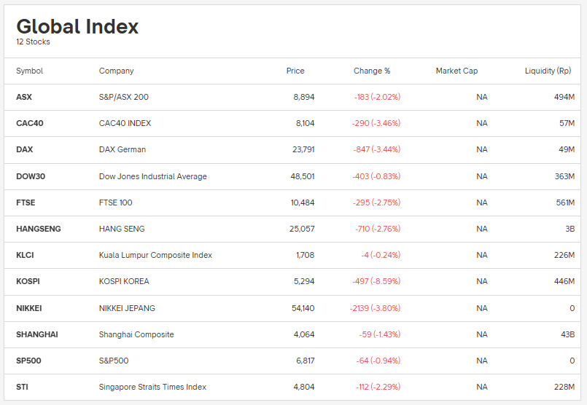
Task: Open the HANGSENG index row
Action: (39, 229)
